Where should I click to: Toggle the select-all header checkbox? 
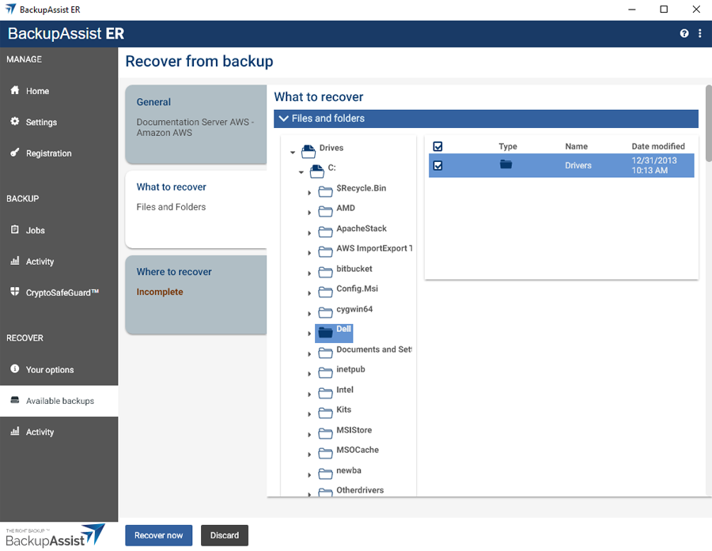point(437,146)
